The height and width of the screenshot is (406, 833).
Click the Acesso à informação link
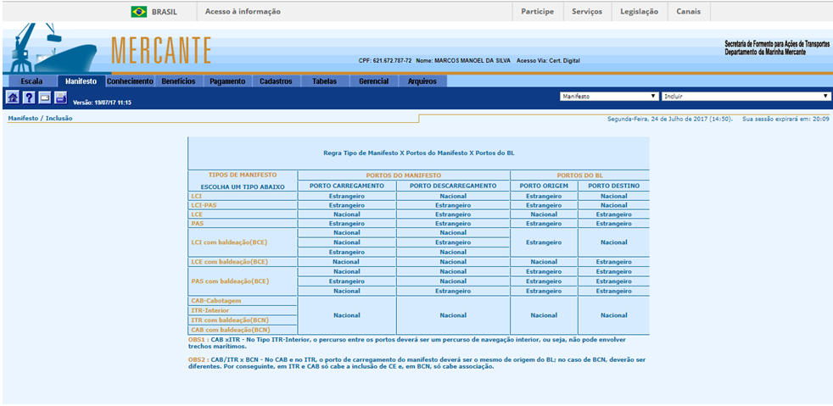point(243,12)
